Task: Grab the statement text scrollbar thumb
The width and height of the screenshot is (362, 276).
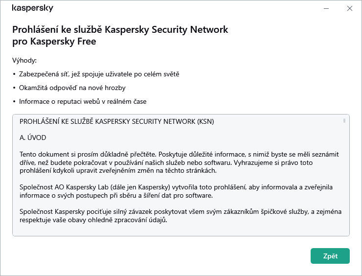Action: coord(344,120)
